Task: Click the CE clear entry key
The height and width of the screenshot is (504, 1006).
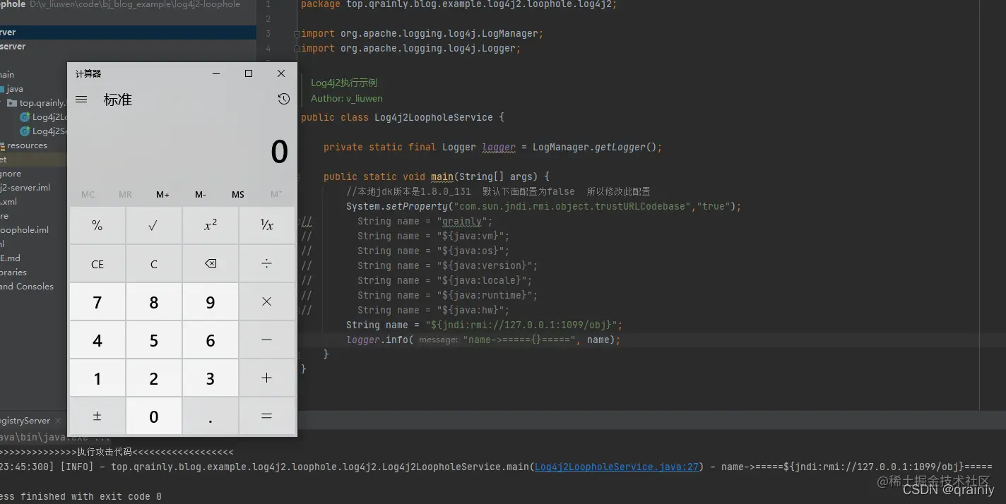Action: click(x=97, y=264)
